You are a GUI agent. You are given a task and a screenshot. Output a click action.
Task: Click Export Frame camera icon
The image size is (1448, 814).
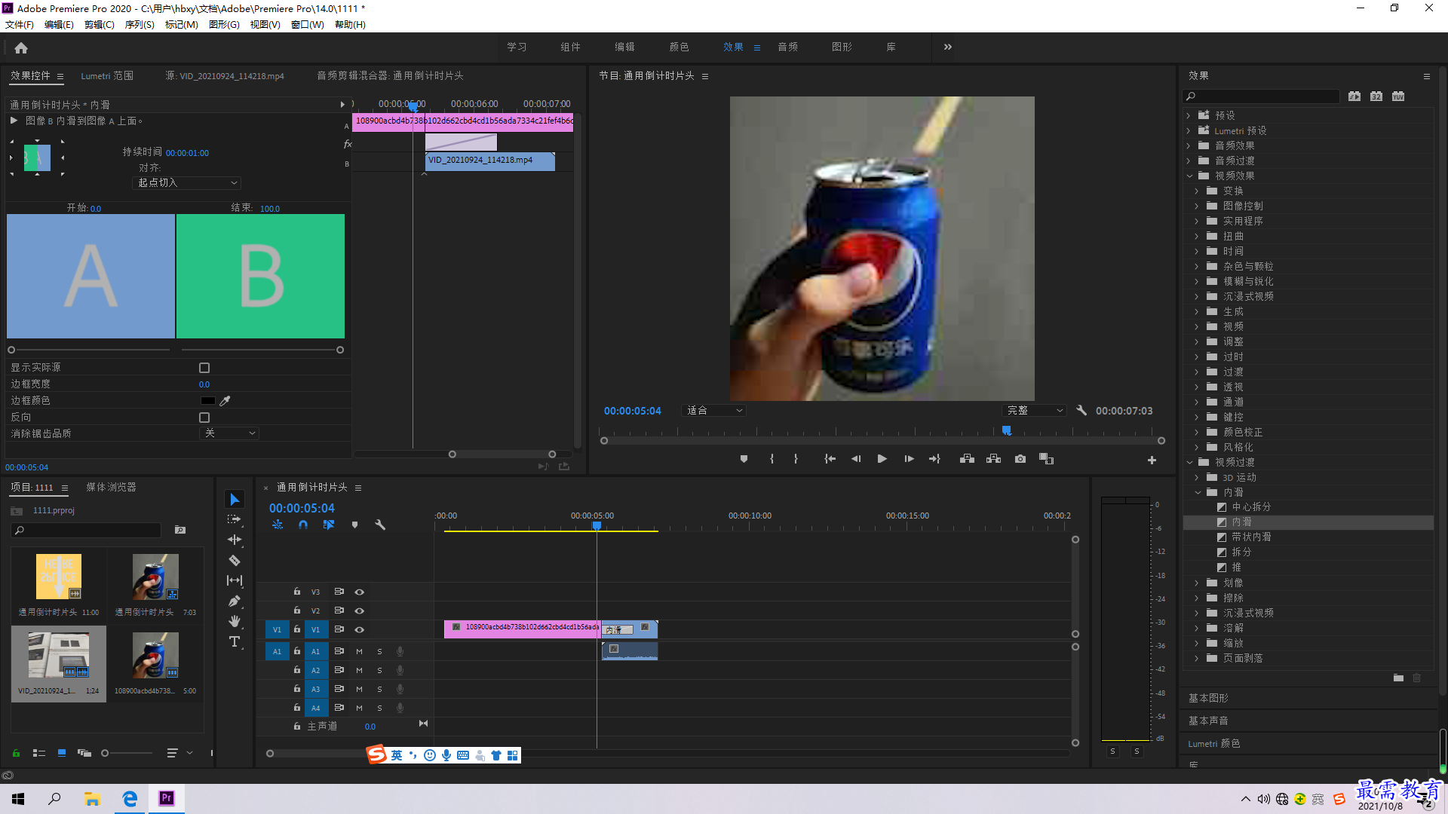tap(1020, 459)
